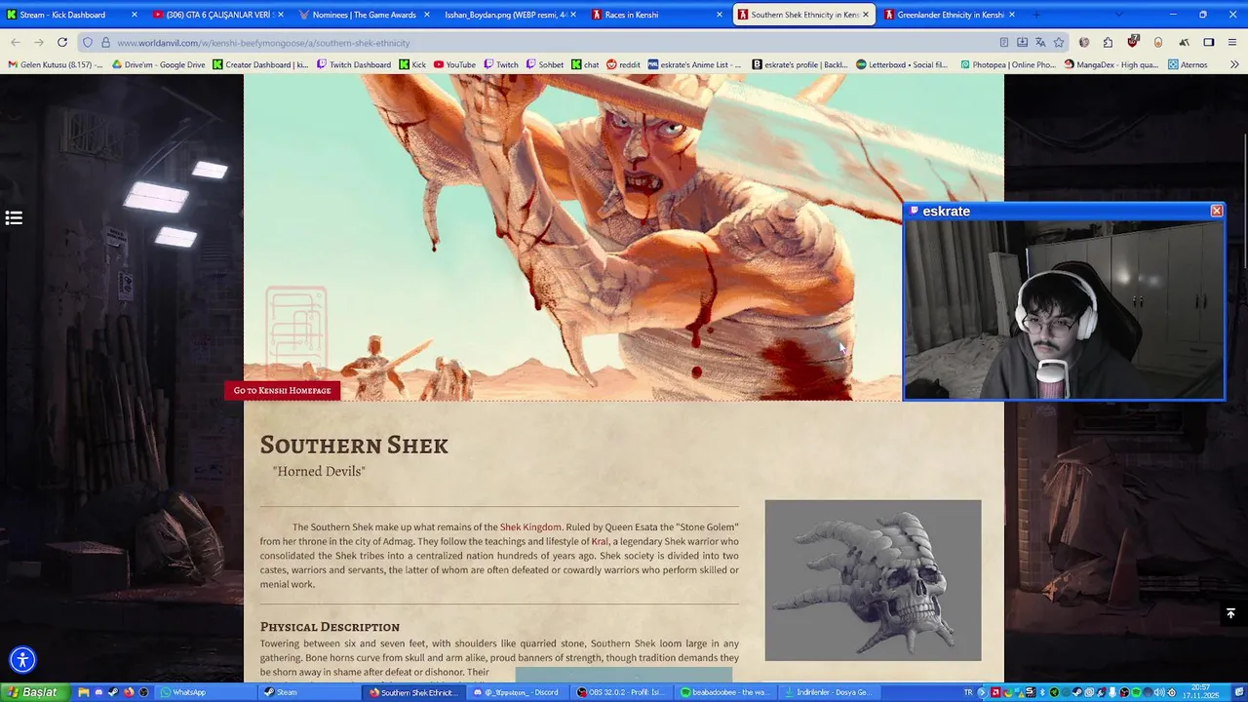Click the address bar URL field

point(546,43)
